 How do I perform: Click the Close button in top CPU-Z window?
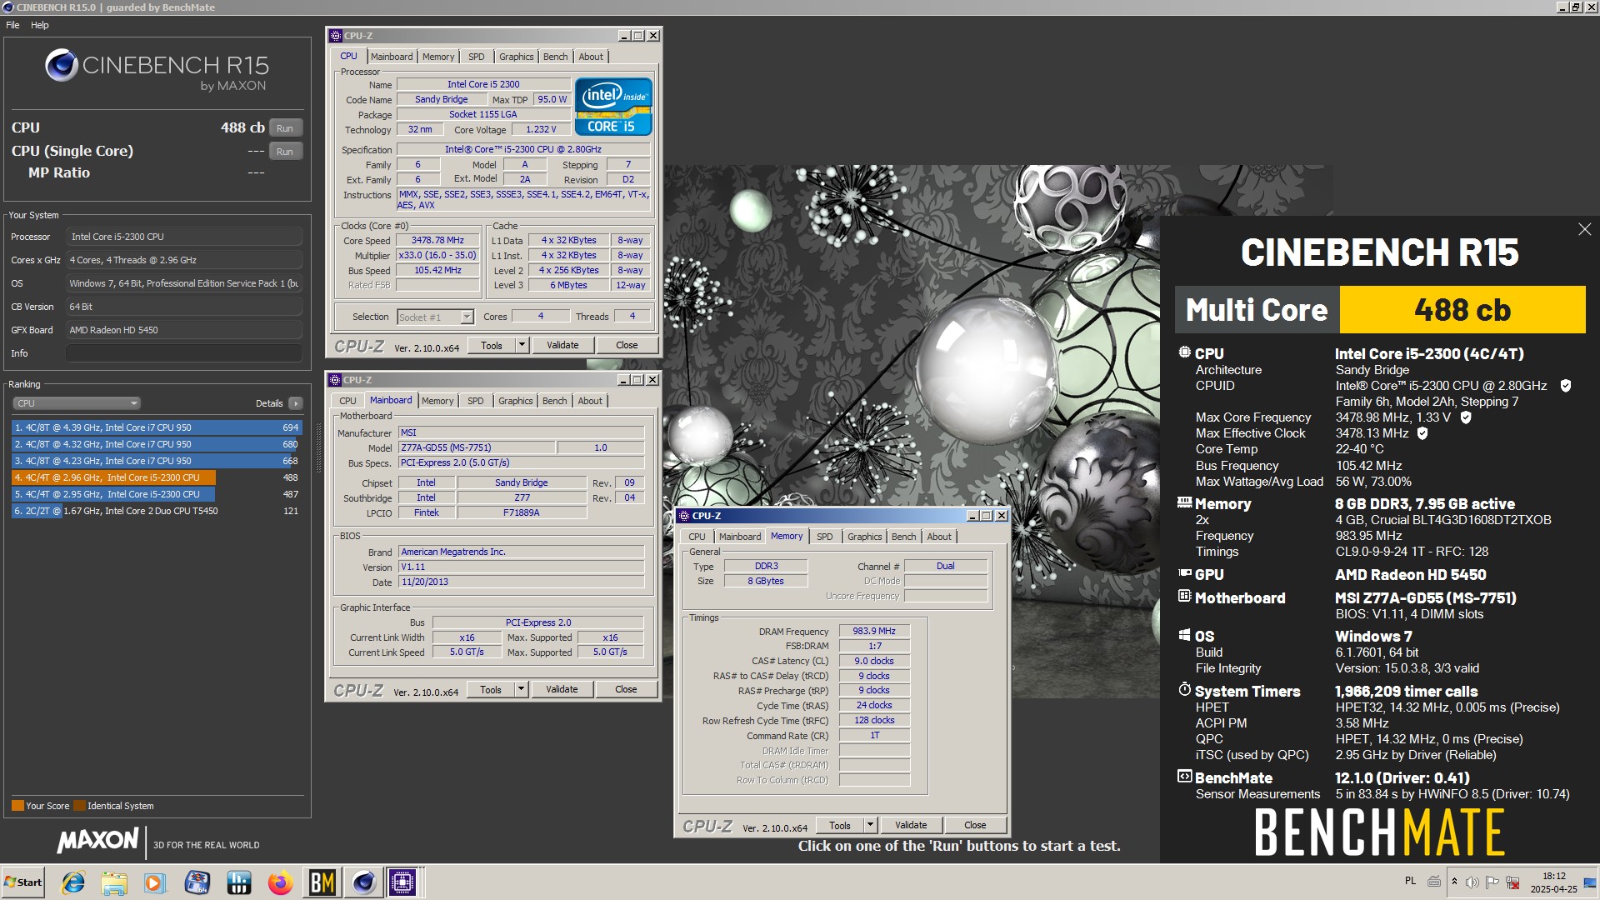[627, 345]
